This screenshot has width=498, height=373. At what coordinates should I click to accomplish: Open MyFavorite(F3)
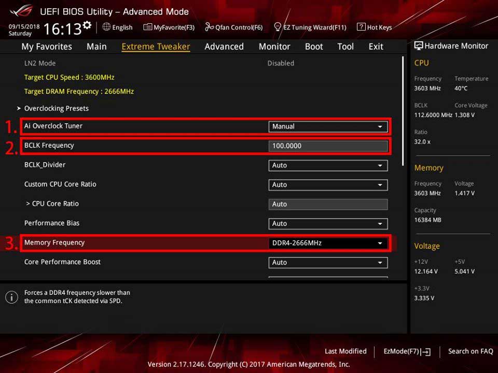pyautogui.click(x=169, y=27)
